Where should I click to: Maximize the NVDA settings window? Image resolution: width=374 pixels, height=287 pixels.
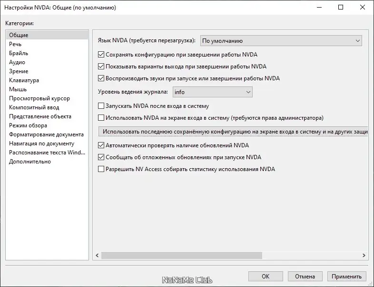click(x=341, y=7)
